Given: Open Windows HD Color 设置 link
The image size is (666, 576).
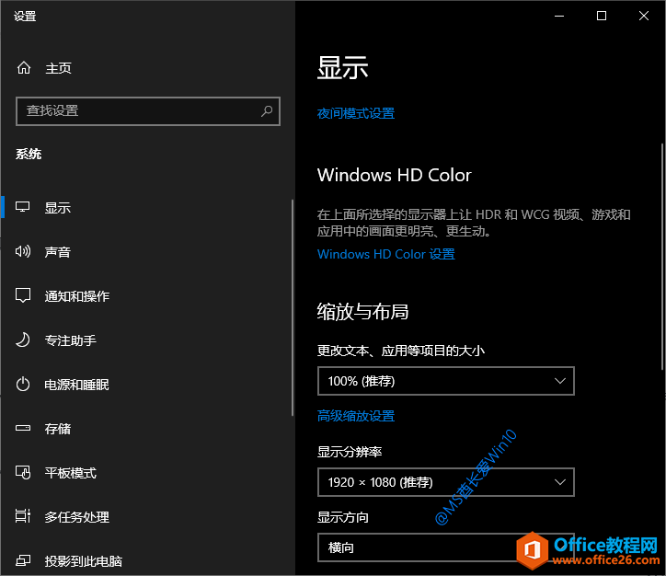Looking at the screenshot, I should point(386,254).
